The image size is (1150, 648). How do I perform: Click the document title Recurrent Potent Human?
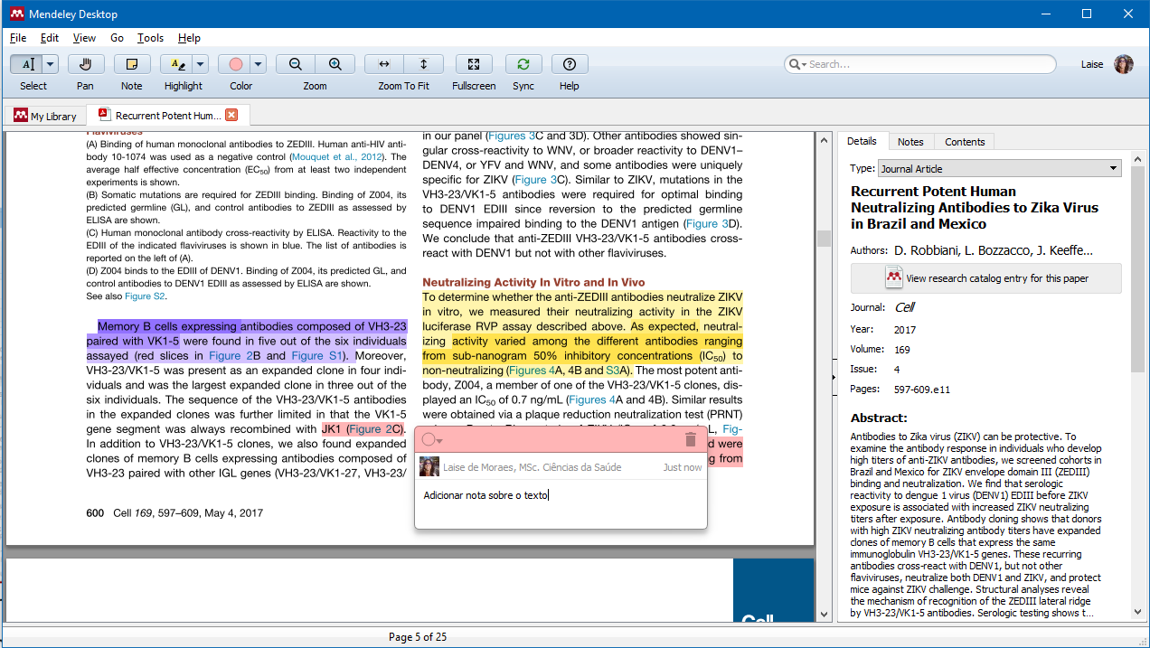(x=975, y=207)
